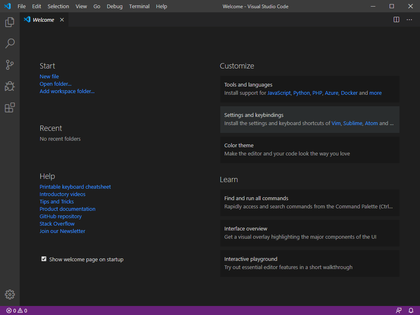Click the errors count in status bar
Viewport: 420px width, 315px height.
pyautogui.click(x=11, y=311)
